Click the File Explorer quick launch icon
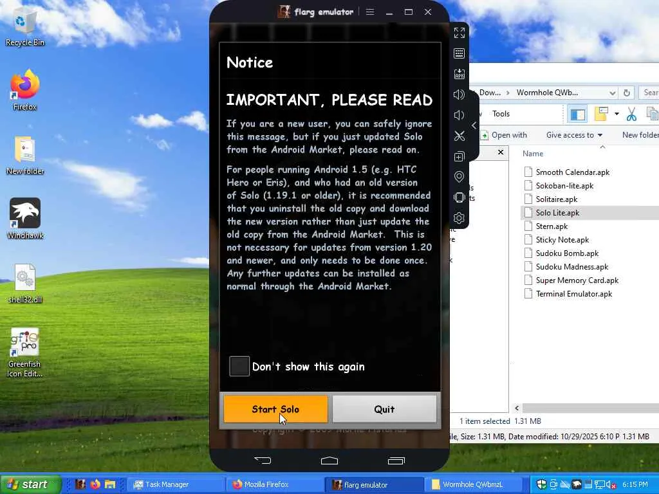The width and height of the screenshot is (659, 494). 110,484
